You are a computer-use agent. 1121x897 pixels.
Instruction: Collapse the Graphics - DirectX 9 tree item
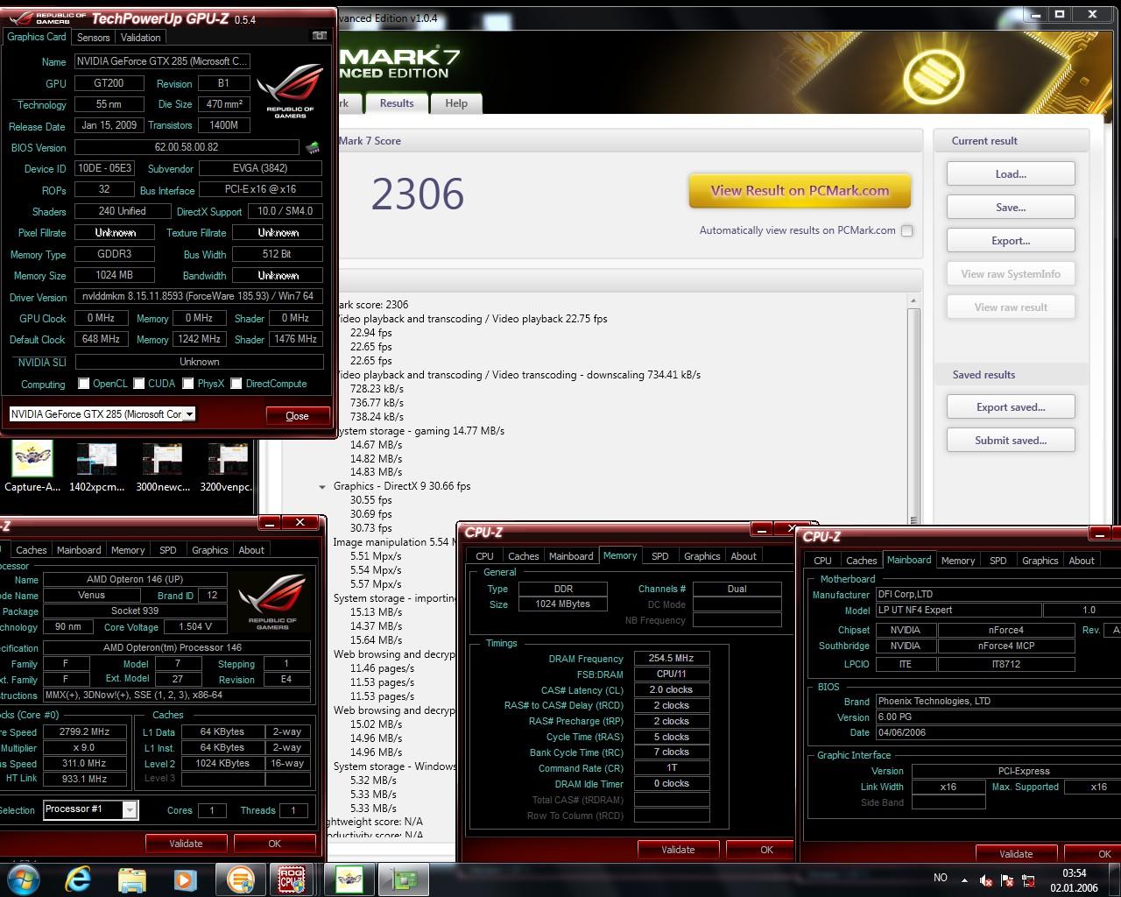(322, 486)
